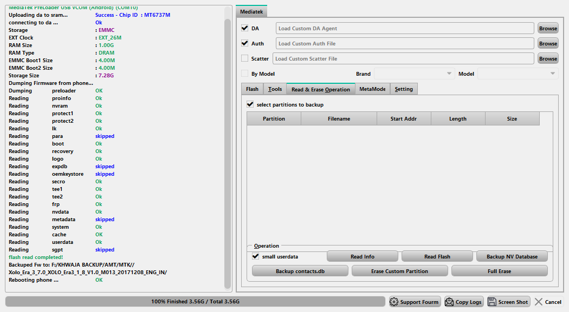Click the Start Addr column header

tap(404, 119)
